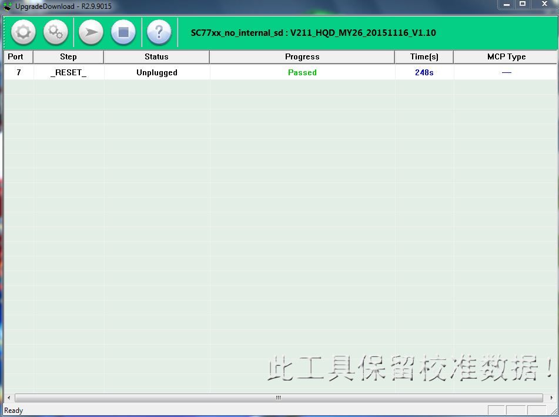Image resolution: width=559 pixels, height=417 pixels.
Task: Click the MCP Type column header
Action: click(x=506, y=57)
